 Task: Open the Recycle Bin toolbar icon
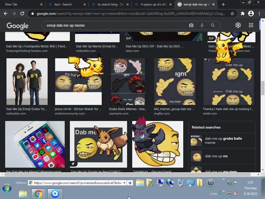(x=180, y=183)
